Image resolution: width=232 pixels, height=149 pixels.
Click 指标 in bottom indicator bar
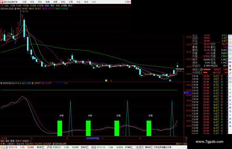pos(2,141)
